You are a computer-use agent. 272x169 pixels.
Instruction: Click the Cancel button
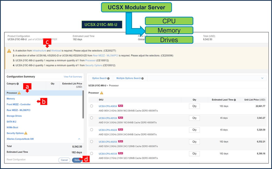tap(64, 160)
